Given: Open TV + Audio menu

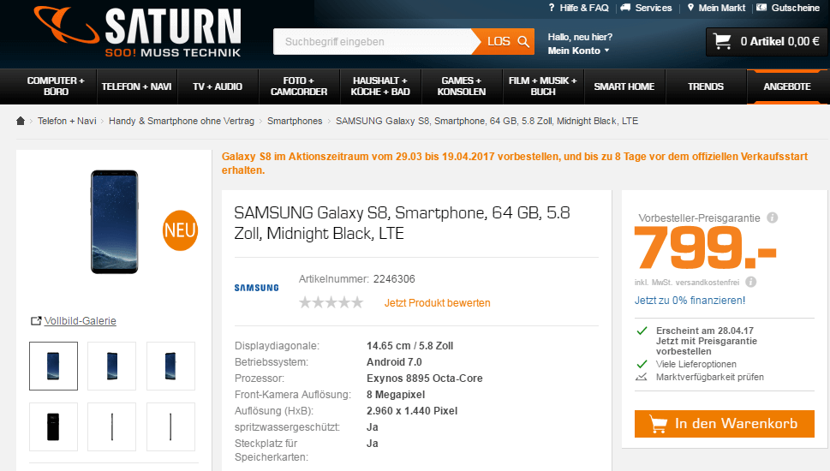Looking at the screenshot, I should click(218, 86).
